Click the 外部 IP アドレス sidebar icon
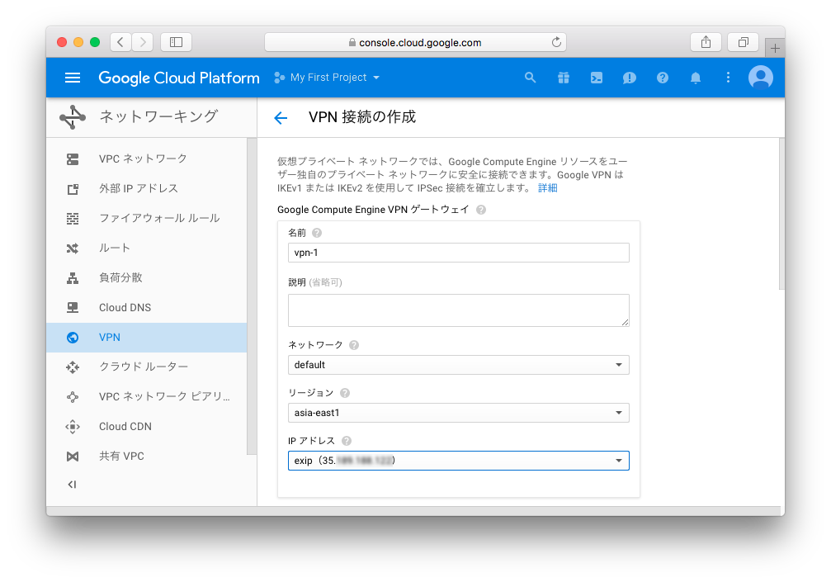Screen dimensions: 831x582 73,189
